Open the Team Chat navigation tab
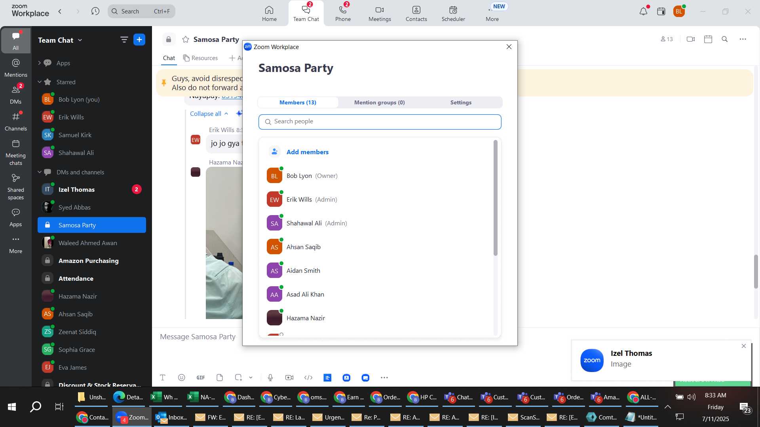This screenshot has height=427, width=760. click(x=306, y=13)
